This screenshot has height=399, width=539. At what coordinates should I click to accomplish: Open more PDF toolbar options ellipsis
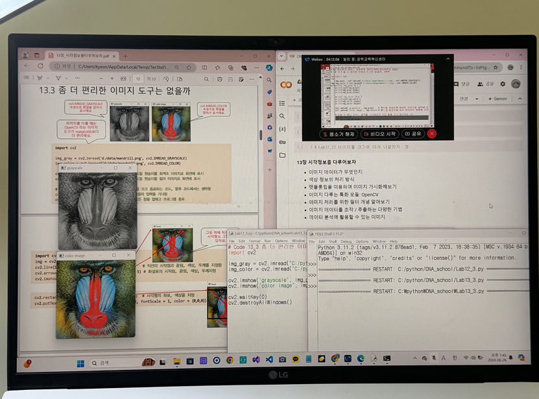tap(252, 79)
